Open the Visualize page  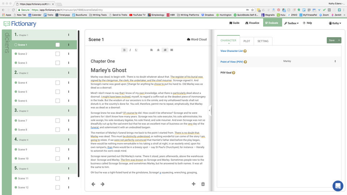click(252, 23)
